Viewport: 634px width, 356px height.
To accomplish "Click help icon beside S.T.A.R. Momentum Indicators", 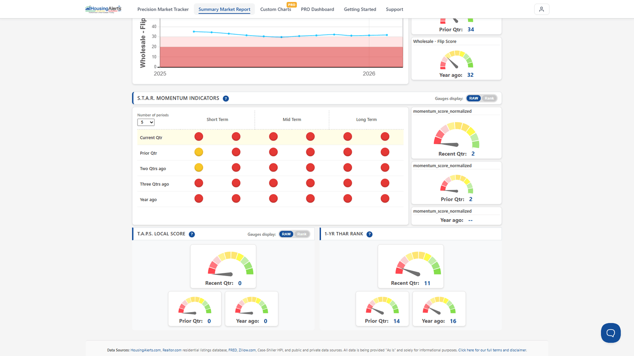I will tap(226, 98).
